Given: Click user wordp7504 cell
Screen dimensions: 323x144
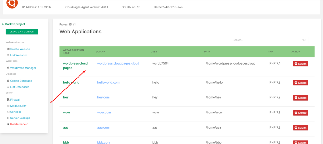Looking at the screenshot, I should [161, 63].
